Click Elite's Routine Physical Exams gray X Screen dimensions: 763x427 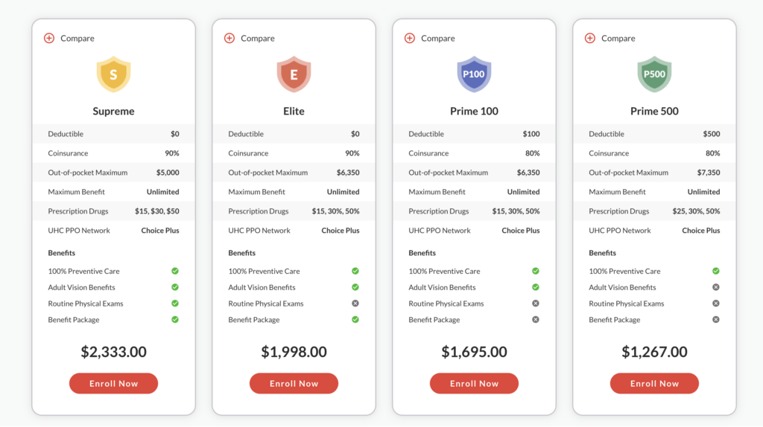355,304
